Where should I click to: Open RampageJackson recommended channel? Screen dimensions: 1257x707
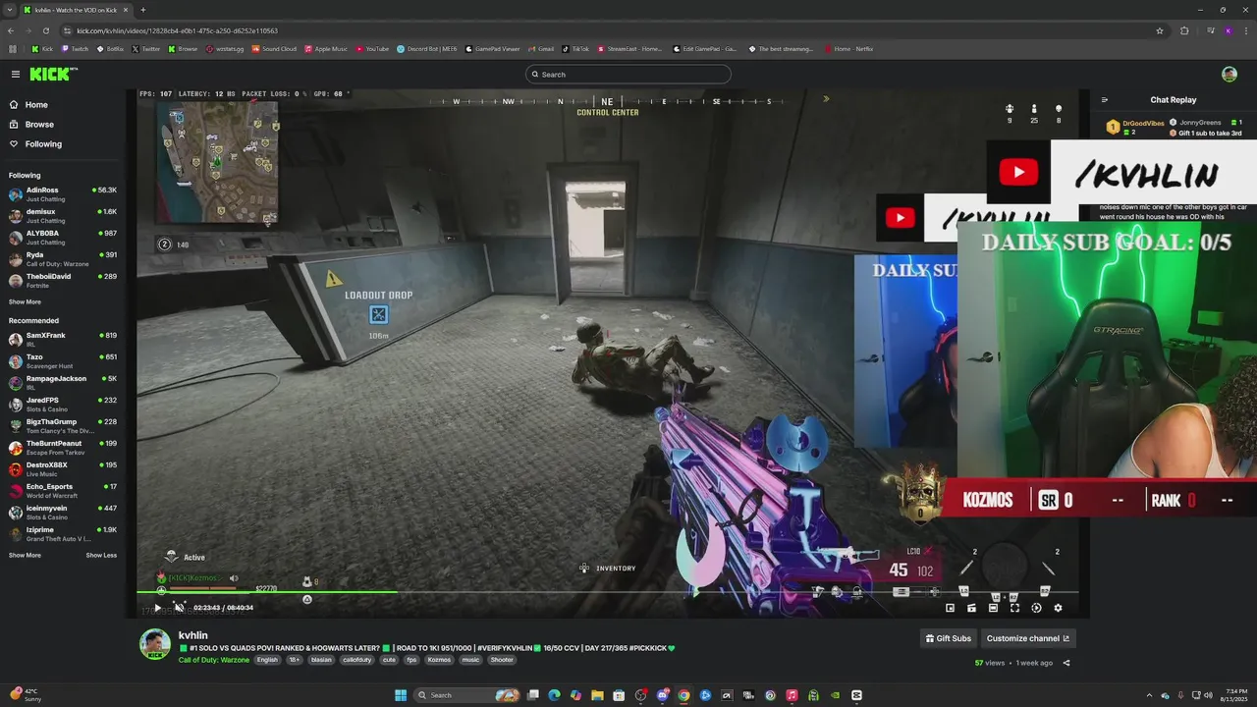click(x=63, y=382)
